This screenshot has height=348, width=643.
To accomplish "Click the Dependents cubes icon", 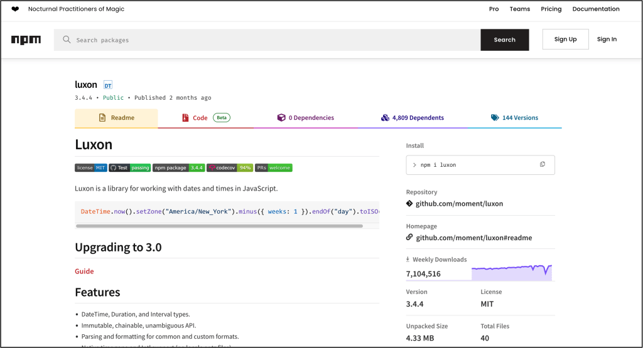I will coord(385,117).
